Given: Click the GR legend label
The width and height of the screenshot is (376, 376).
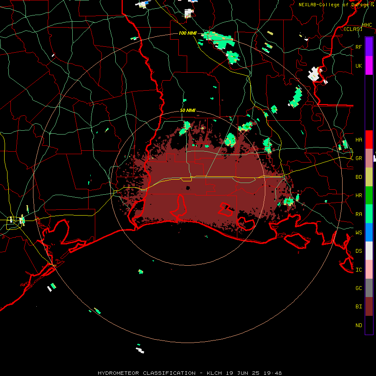Looking at the screenshot, I should coord(358,158).
